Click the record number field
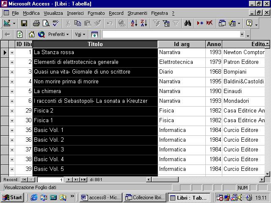The image size is (271, 203). point(50,180)
